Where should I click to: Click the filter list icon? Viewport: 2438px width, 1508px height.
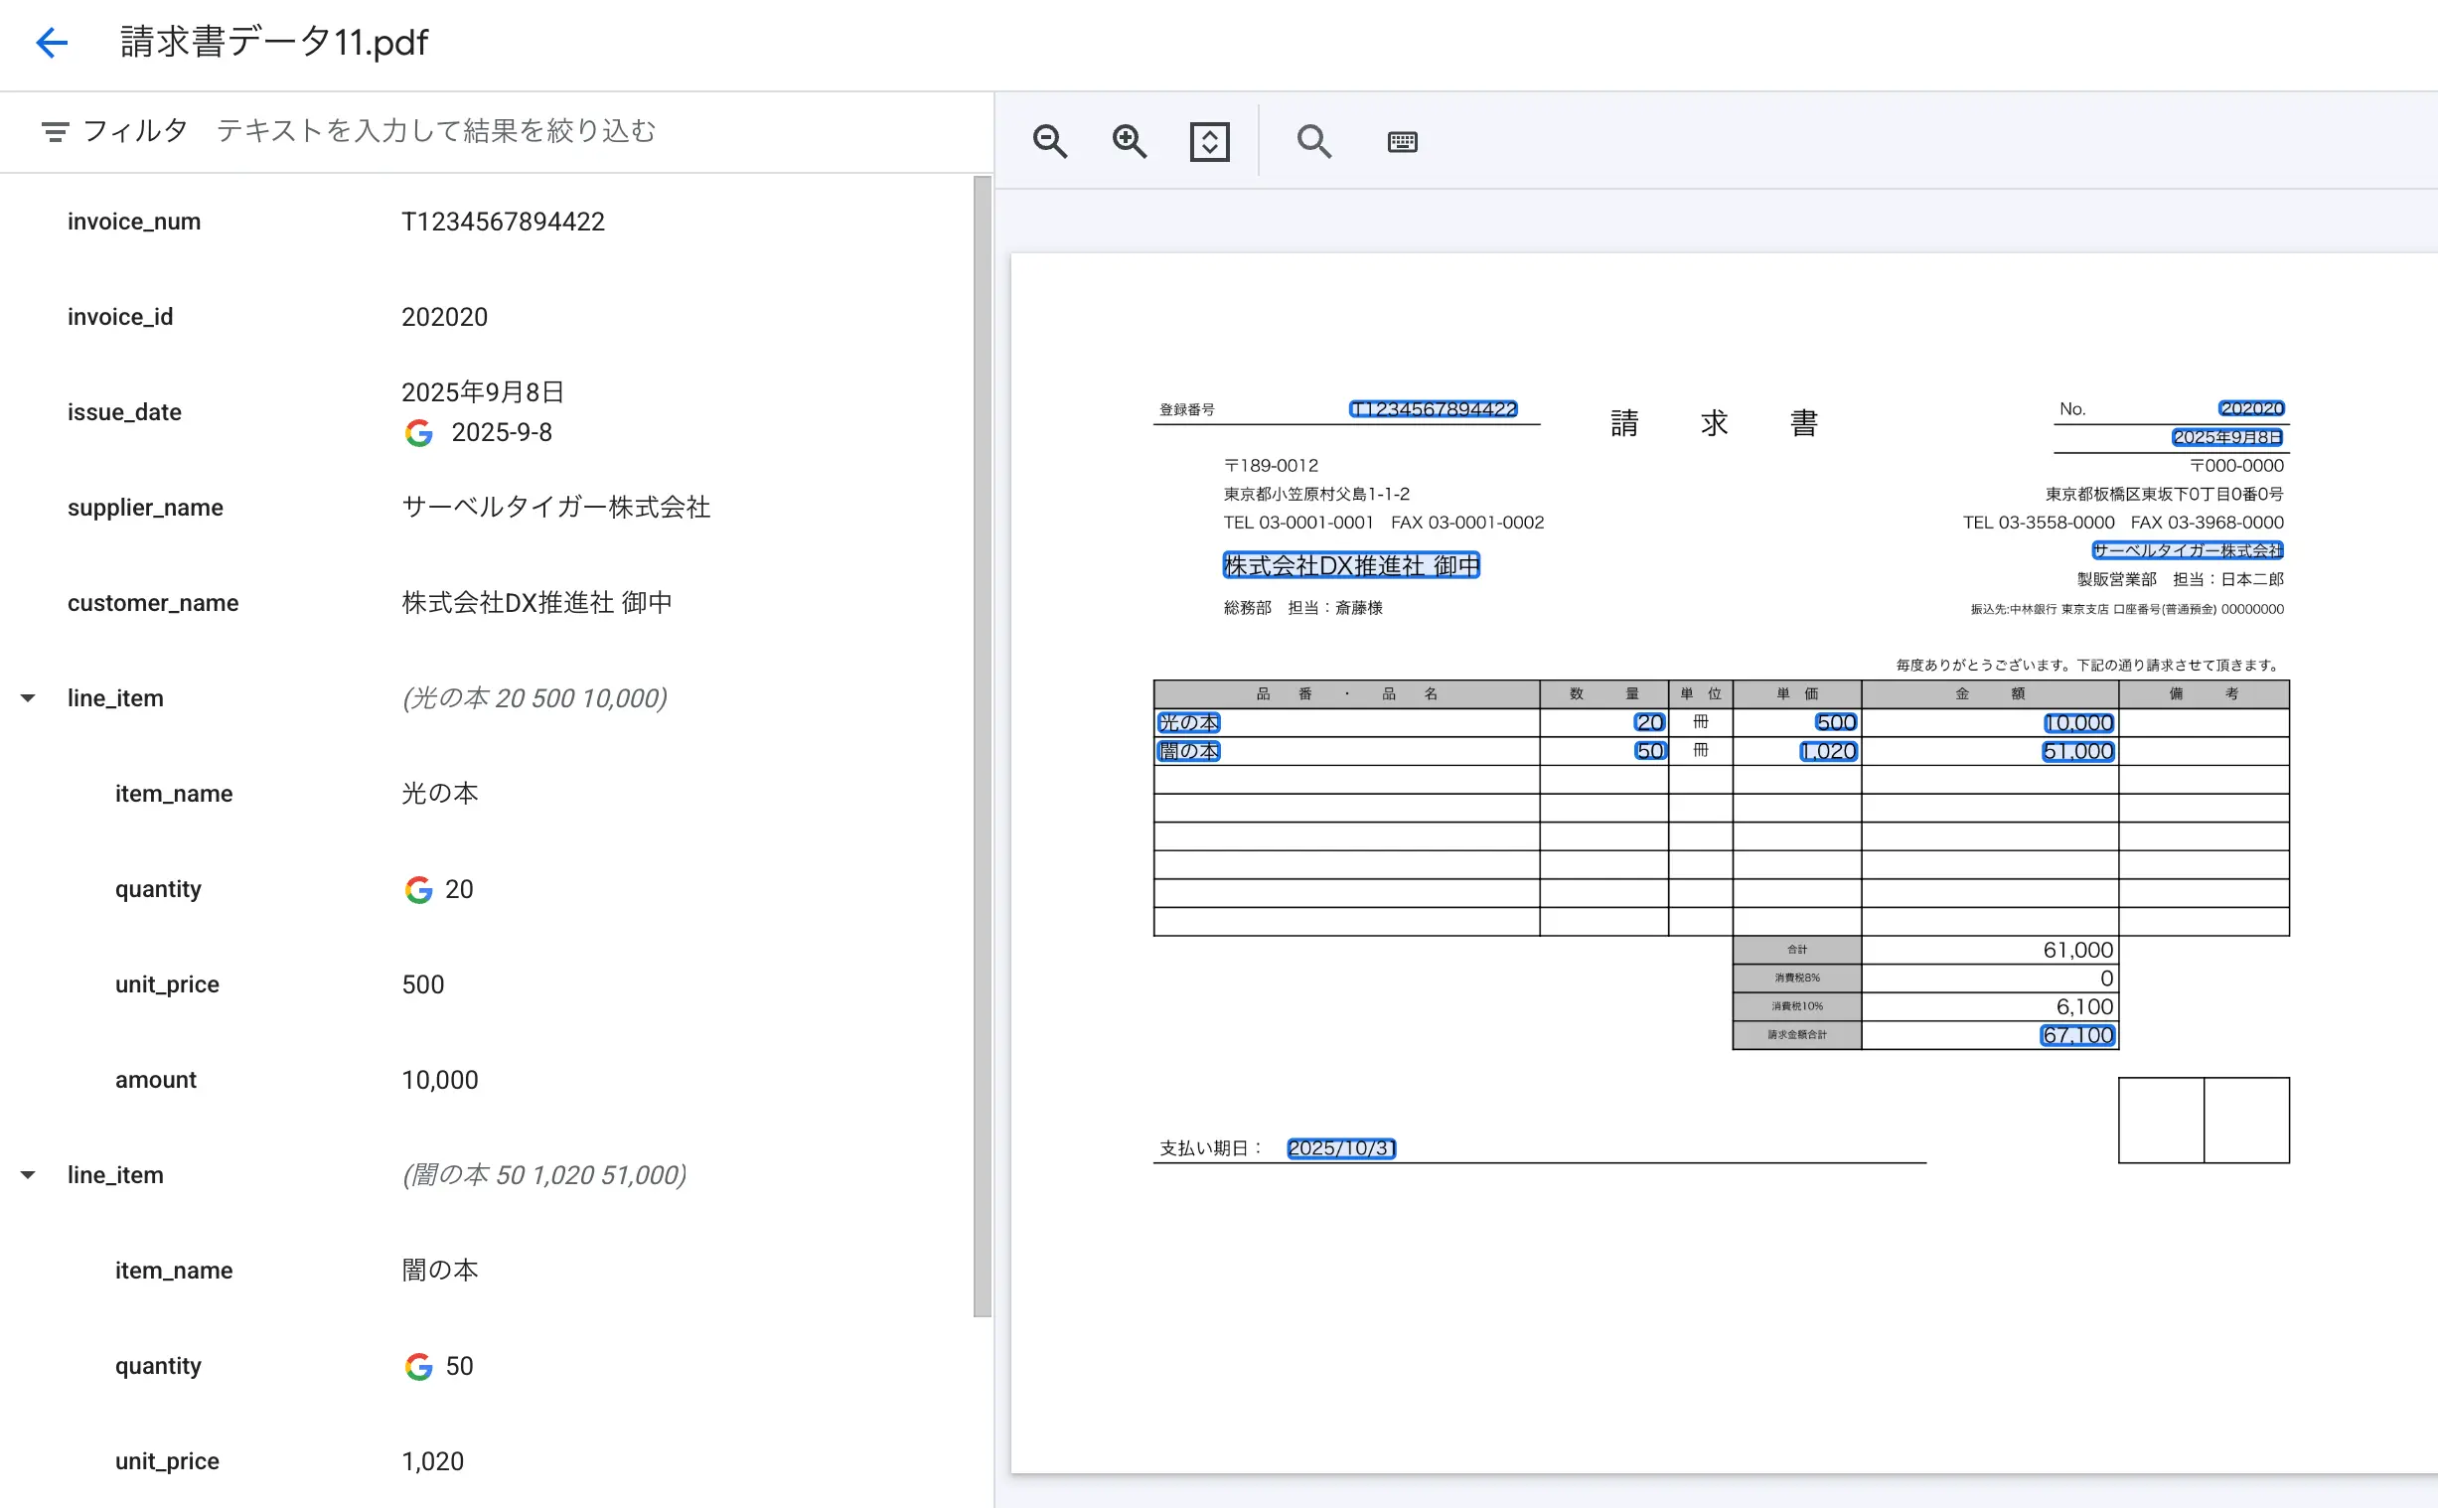click(x=55, y=131)
